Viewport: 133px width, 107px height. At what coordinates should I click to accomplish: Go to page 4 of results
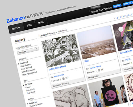123,17
